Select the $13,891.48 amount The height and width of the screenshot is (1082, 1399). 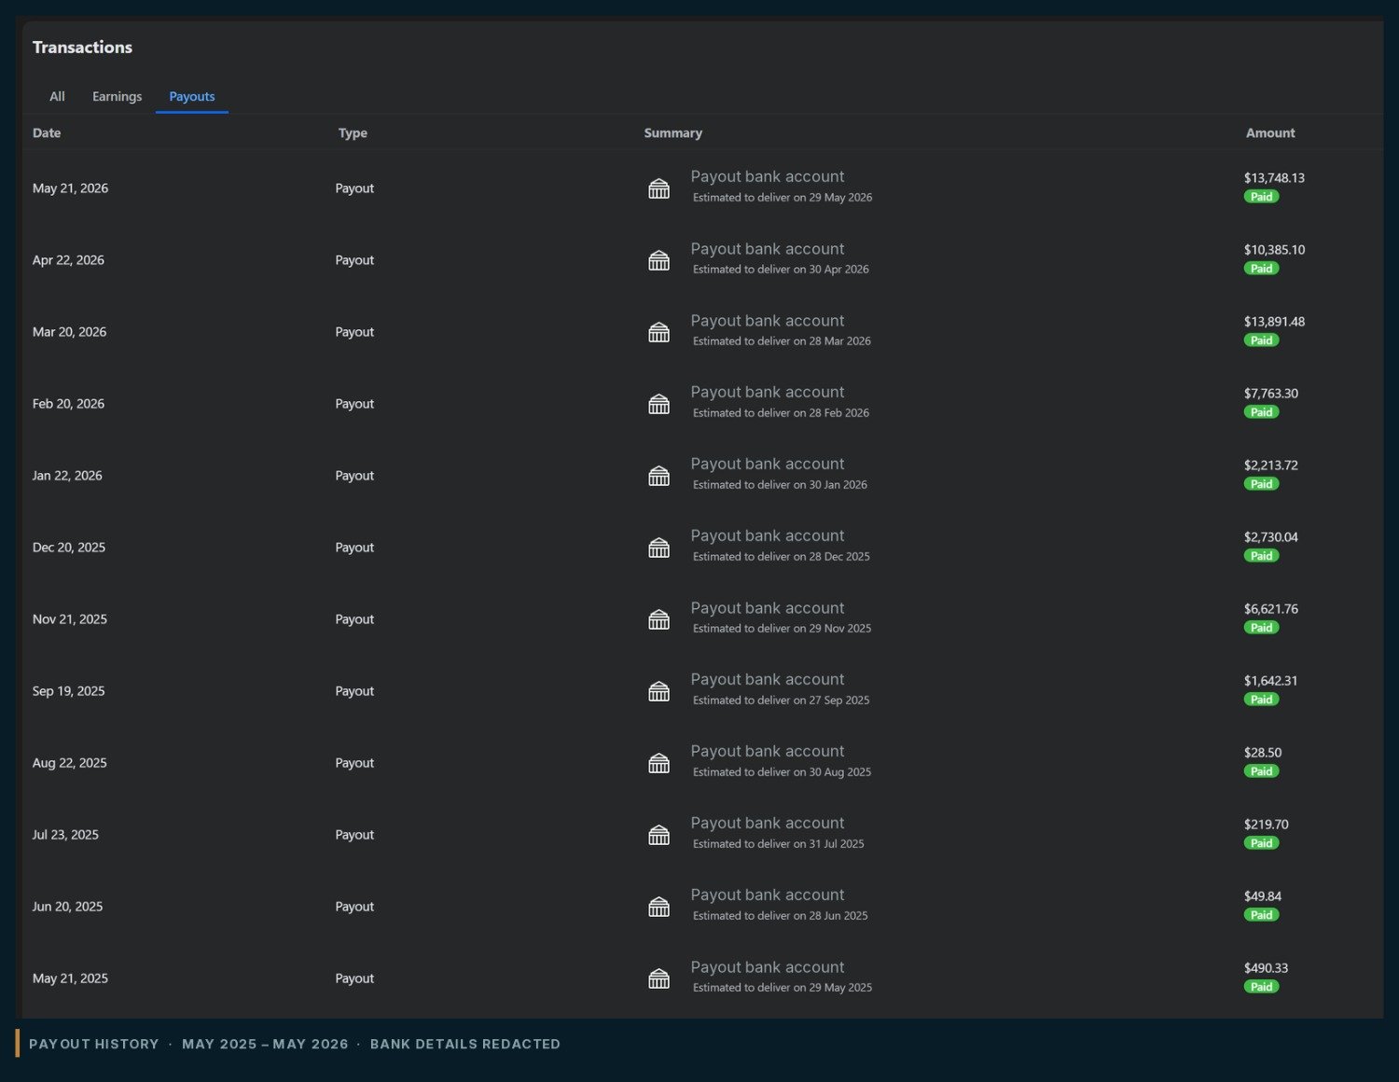(x=1274, y=322)
